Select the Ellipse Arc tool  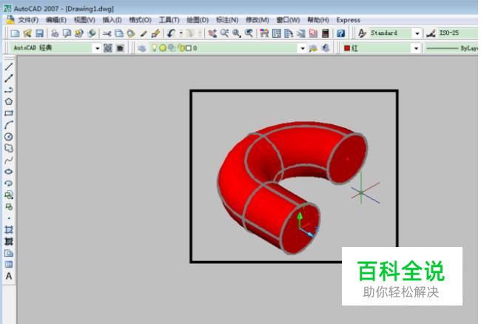coord(9,183)
